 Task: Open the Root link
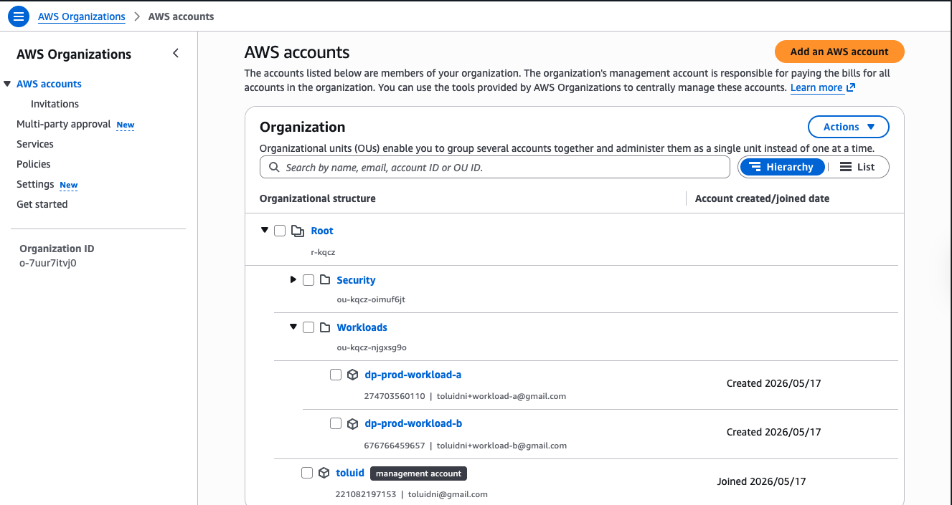click(322, 231)
